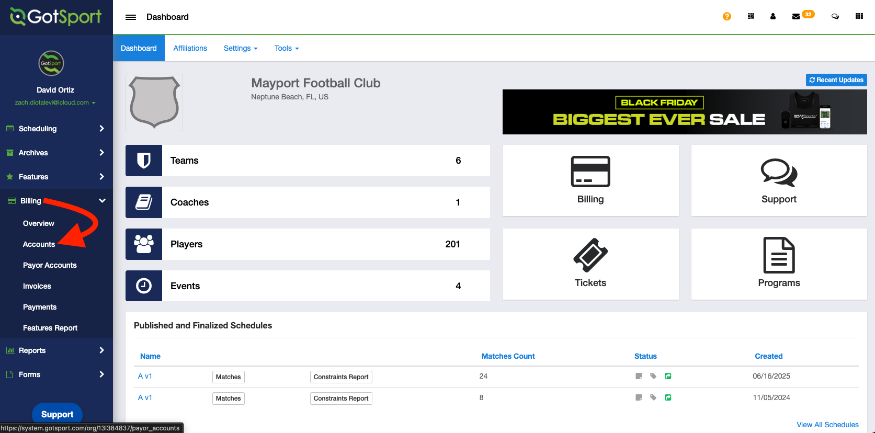Expand the account email dropdown
Viewport: 875px width, 433px height.
(55, 102)
